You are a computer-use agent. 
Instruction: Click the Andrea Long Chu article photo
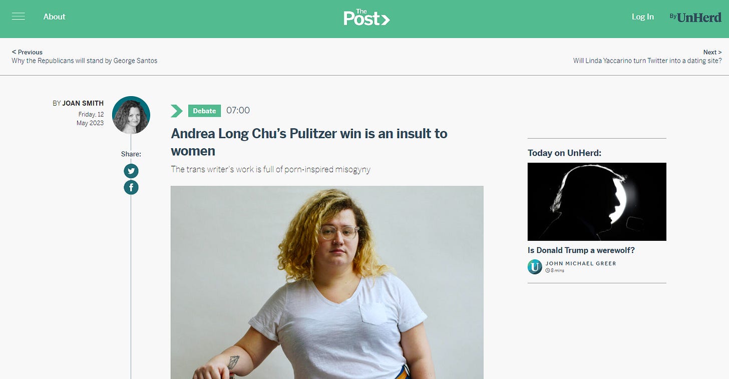[x=327, y=282]
